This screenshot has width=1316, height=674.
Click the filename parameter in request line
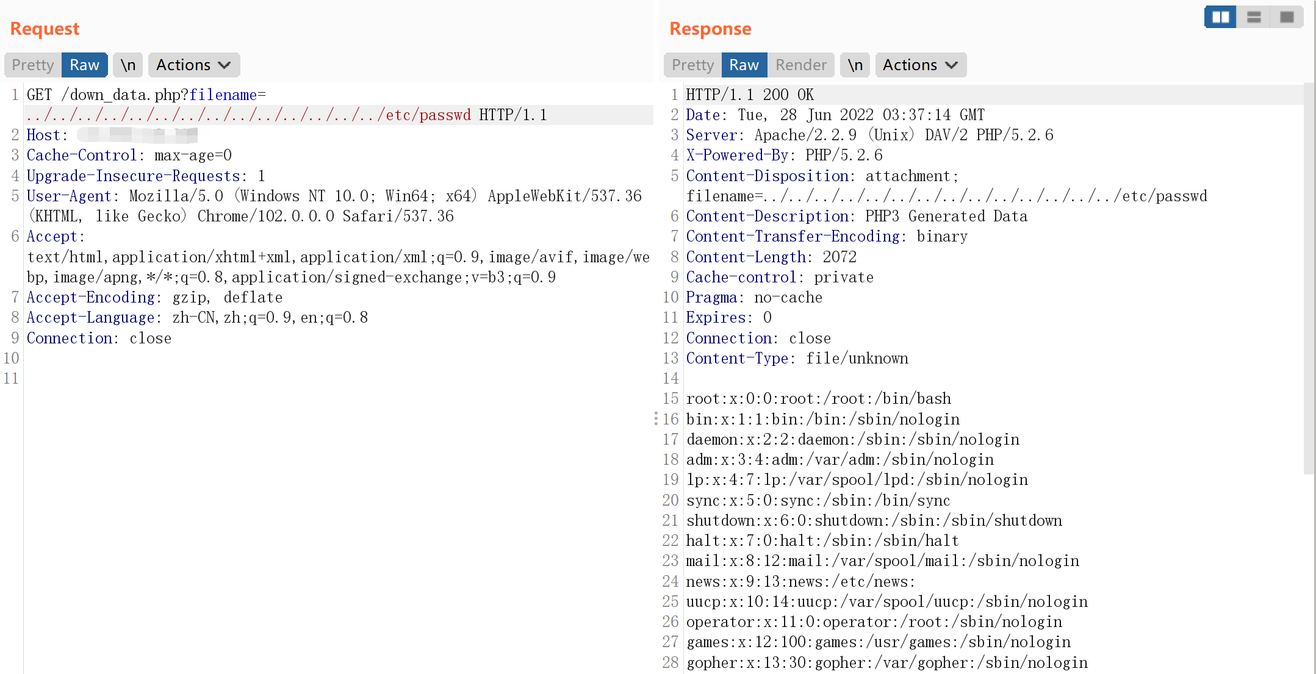tap(223, 95)
